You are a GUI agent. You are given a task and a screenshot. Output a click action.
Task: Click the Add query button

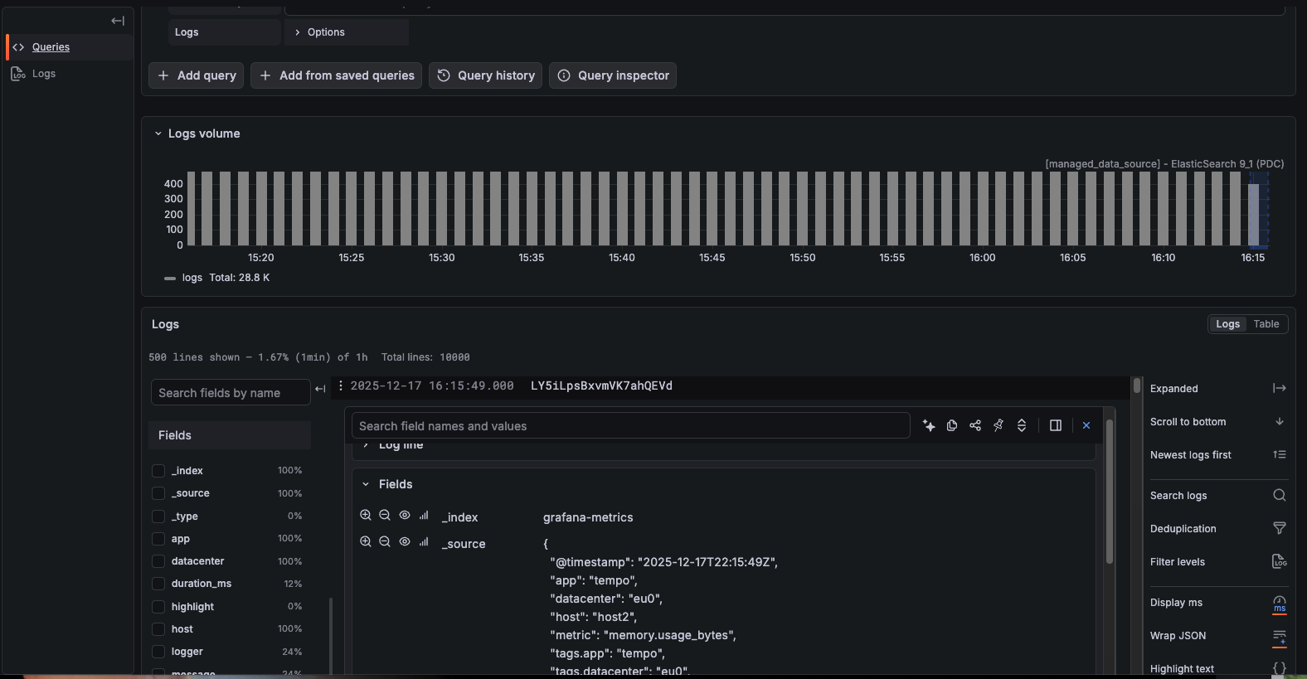pos(197,75)
